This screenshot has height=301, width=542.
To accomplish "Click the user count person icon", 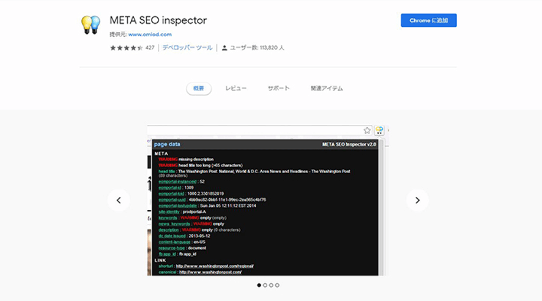I will click(x=225, y=48).
